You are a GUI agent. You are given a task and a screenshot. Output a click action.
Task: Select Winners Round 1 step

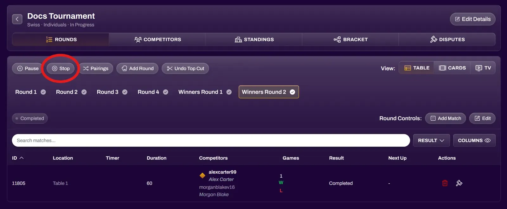point(205,92)
